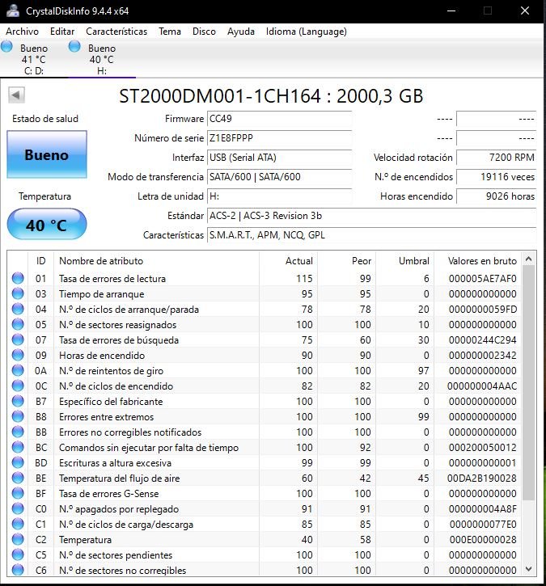The width and height of the screenshot is (546, 586).
Task: Click the previous disk arrow button
Action: point(16,95)
